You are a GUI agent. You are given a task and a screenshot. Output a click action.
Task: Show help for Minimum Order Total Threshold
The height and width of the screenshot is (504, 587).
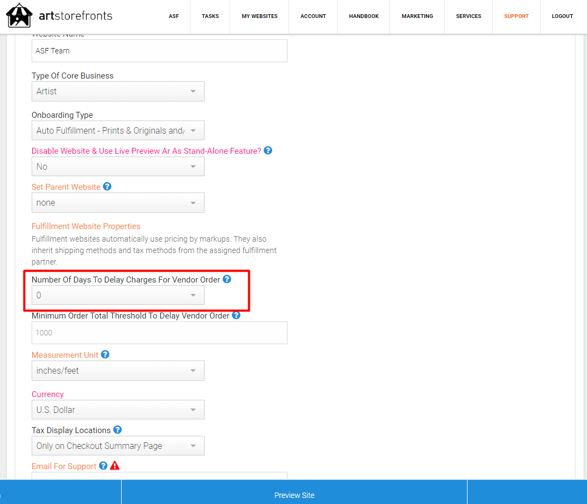pyautogui.click(x=236, y=315)
